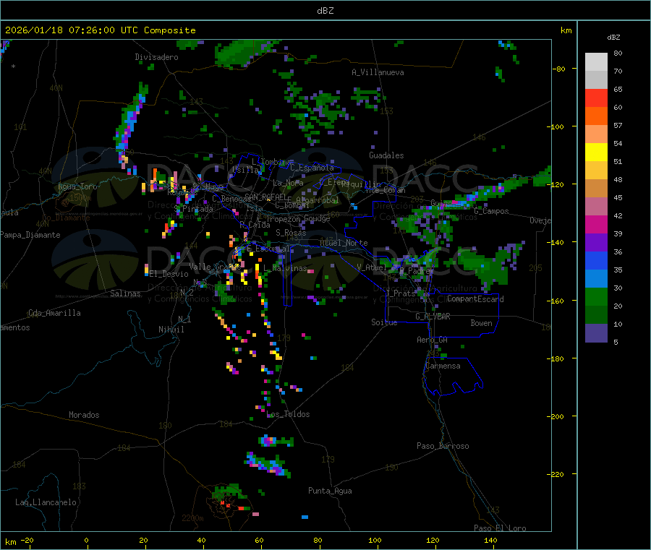This screenshot has width=651, height=550.
Task: Click the 'C_Española' map label
Action: coord(312,168)
